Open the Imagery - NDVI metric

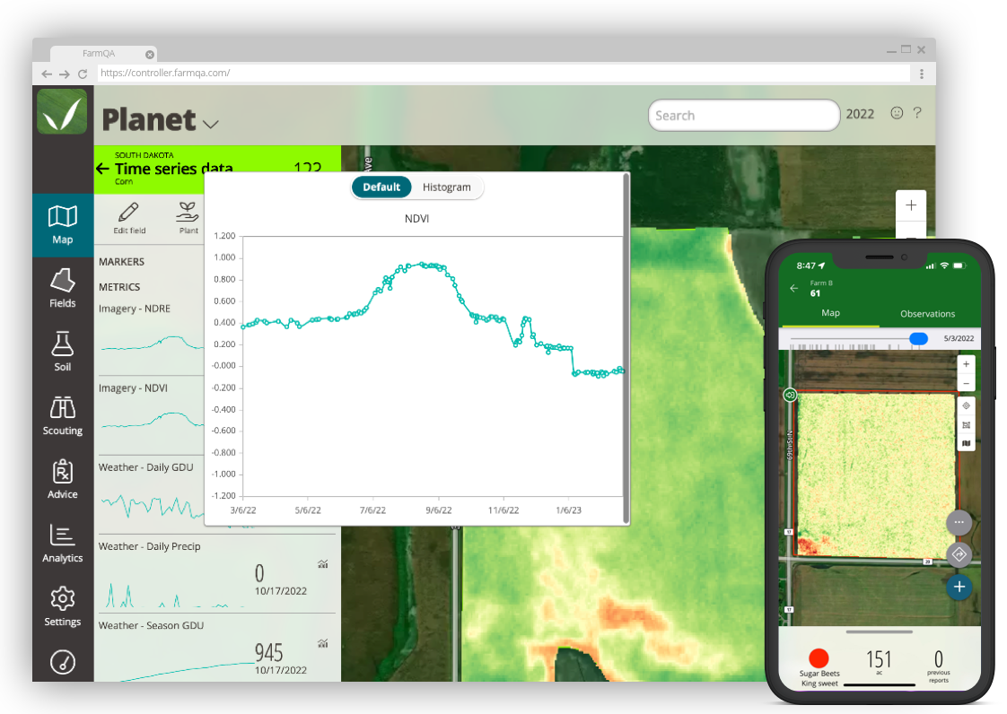tap(133, 388)
